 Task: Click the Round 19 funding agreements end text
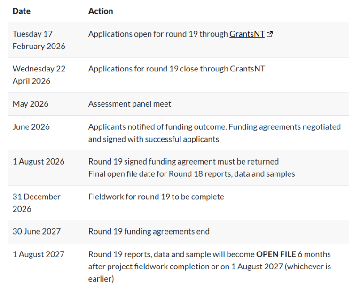pos(149,231)
